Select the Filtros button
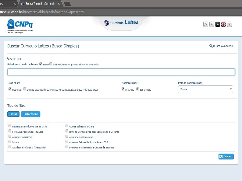242x181 pixels. point(13,114)
